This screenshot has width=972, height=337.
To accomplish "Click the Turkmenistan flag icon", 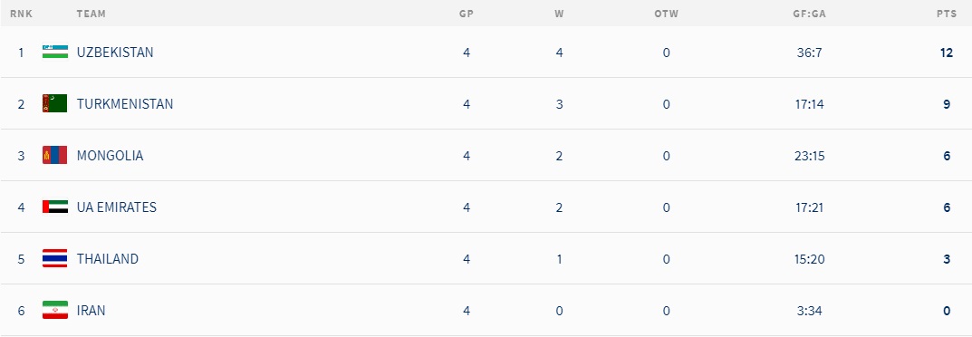I will click(x=55, y=103).
